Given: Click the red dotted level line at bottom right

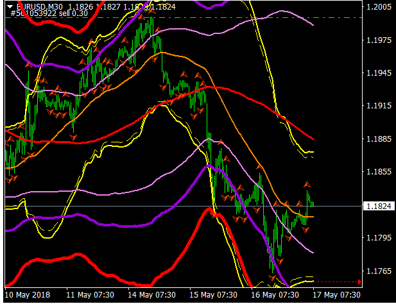Looking at the screenshot, I should click(x=334, y=282).
